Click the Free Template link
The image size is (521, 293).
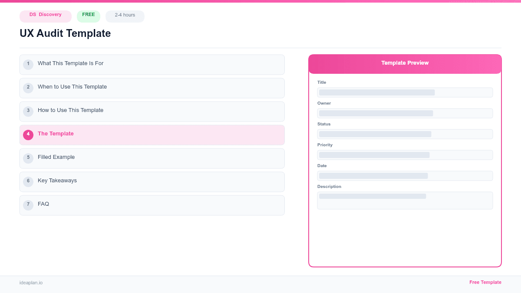pyautogui.click(x=485, y=282)
